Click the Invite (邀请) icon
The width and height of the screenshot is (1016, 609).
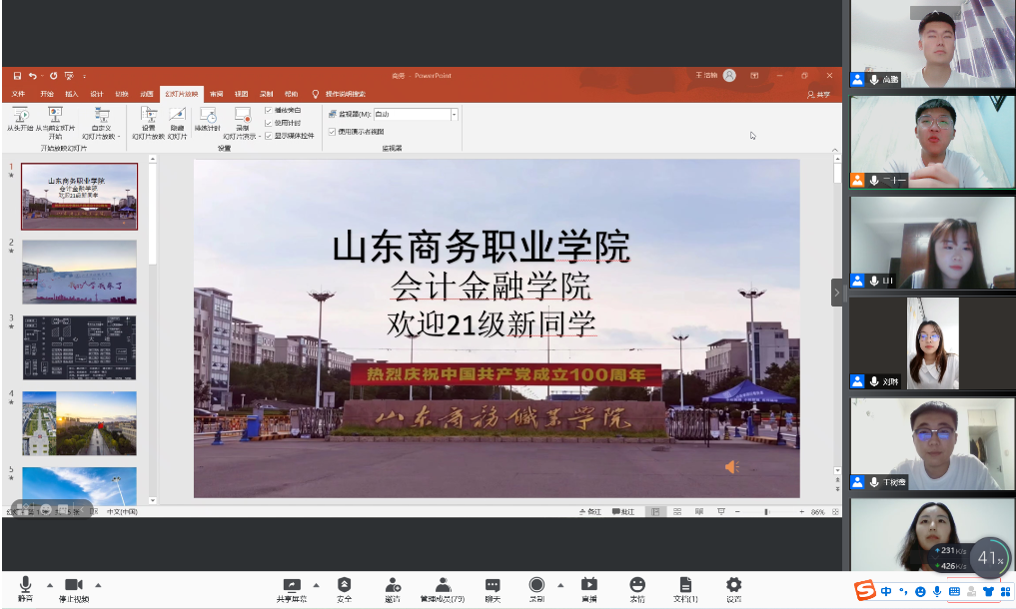393,585
